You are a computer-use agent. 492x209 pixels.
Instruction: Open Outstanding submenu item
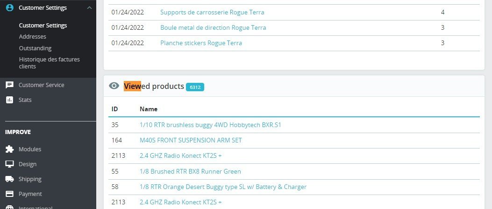pos(35,48)
